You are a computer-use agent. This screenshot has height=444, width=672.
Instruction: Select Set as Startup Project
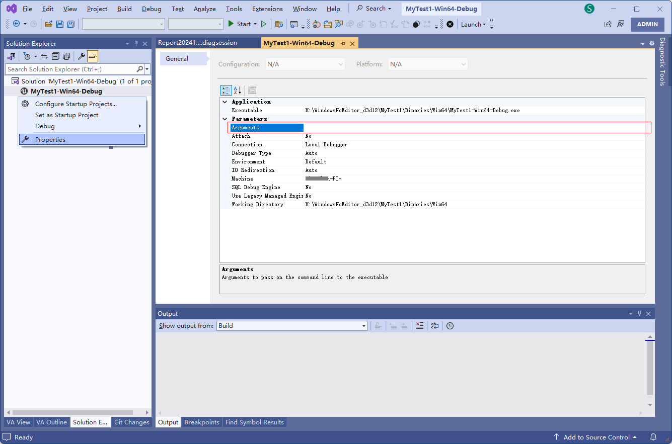(82, 115)
